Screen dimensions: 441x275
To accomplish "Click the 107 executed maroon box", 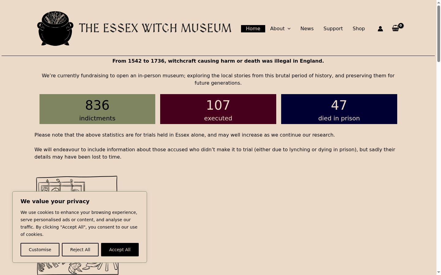I will [x=218, y=109].
